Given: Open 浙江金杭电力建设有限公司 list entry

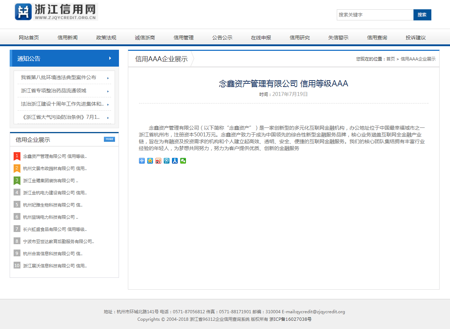Looking at the screenshot, I should tap(55, 193).
